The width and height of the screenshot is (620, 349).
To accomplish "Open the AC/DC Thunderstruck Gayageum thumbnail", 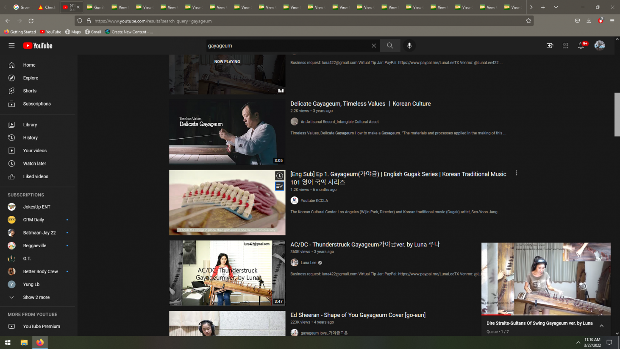I will [227, 273].
